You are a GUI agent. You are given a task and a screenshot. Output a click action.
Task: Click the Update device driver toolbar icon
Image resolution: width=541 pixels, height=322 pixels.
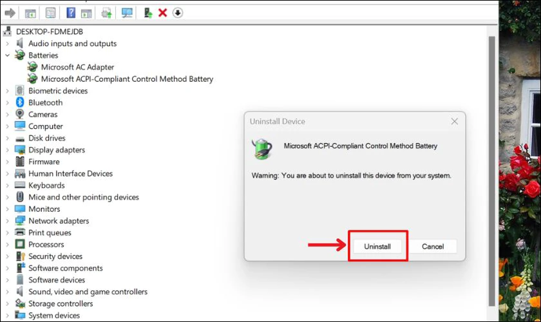point(106,14)
